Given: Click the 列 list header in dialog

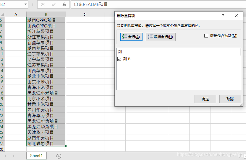Looking at the screenshot, I should pyautogui.click(x=179, y=52).
